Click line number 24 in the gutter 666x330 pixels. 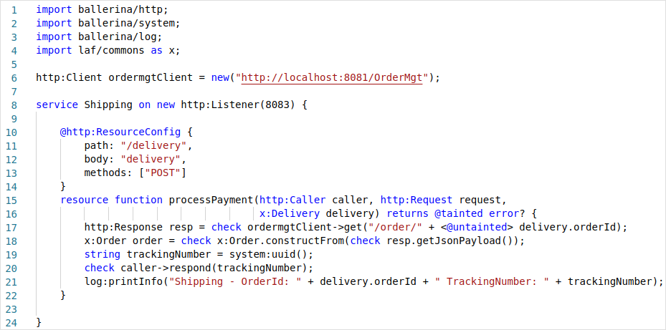[x=11, y=322]
